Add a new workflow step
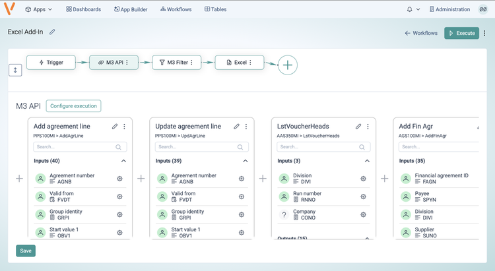The height and width of the screenshot is (271, 495). tap(288, 65)
